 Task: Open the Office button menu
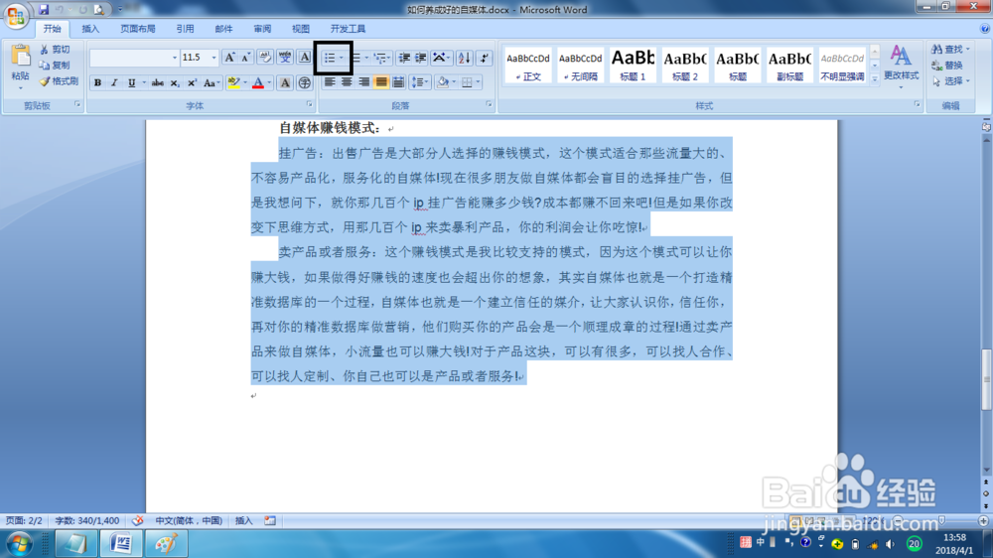pyautogui.click(x=15, y=15)
